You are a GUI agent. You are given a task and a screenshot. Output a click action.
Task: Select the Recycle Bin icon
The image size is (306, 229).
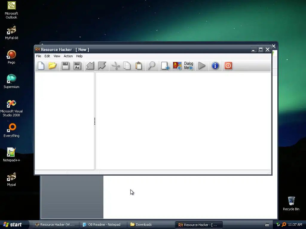point(291,204)
